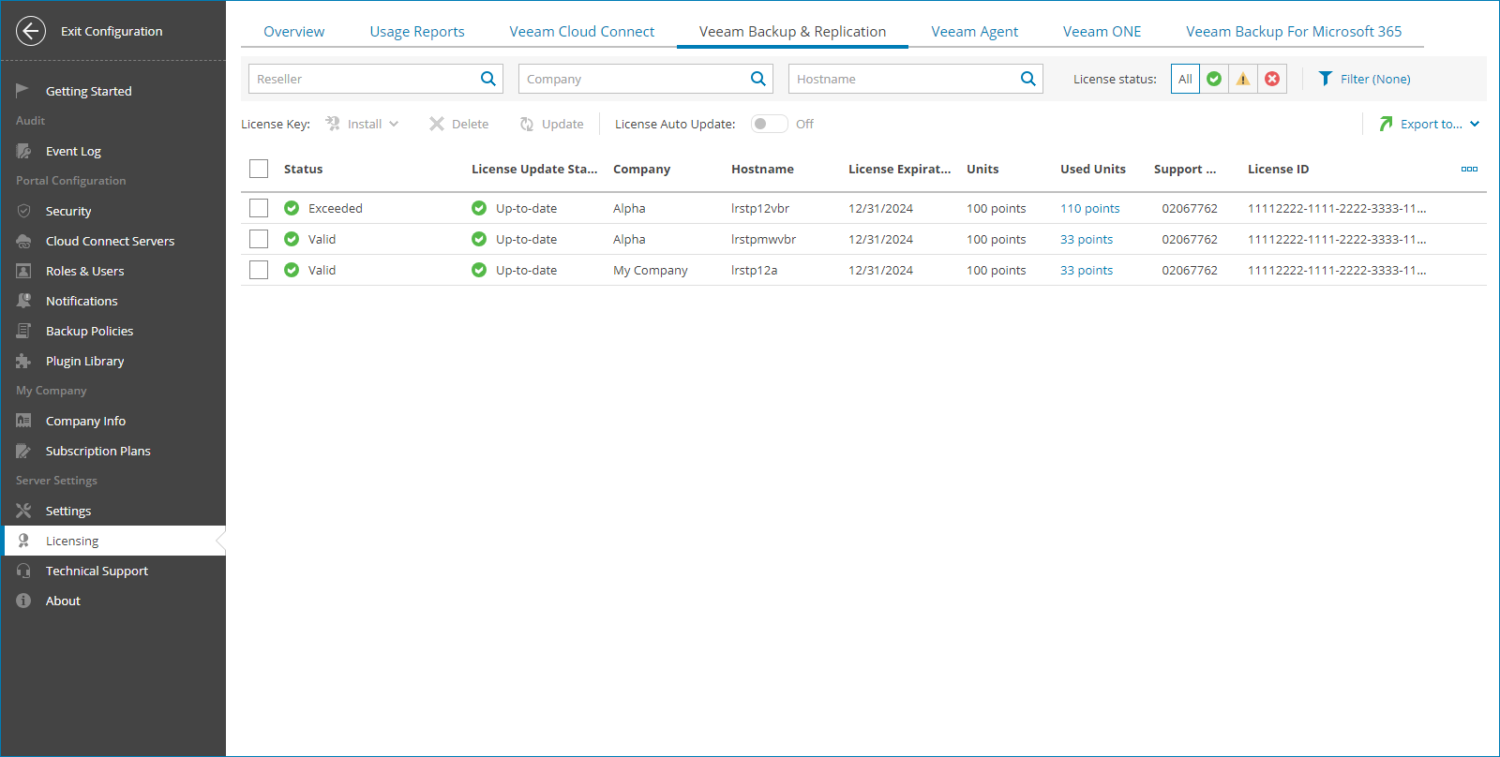Click the Company search magnifier icon

[758, 79]
